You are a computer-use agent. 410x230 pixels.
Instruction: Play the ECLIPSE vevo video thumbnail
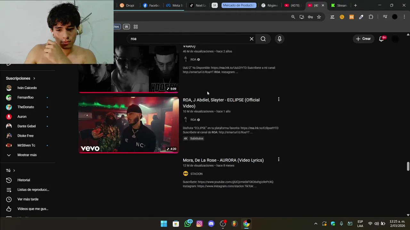[129, 125]
